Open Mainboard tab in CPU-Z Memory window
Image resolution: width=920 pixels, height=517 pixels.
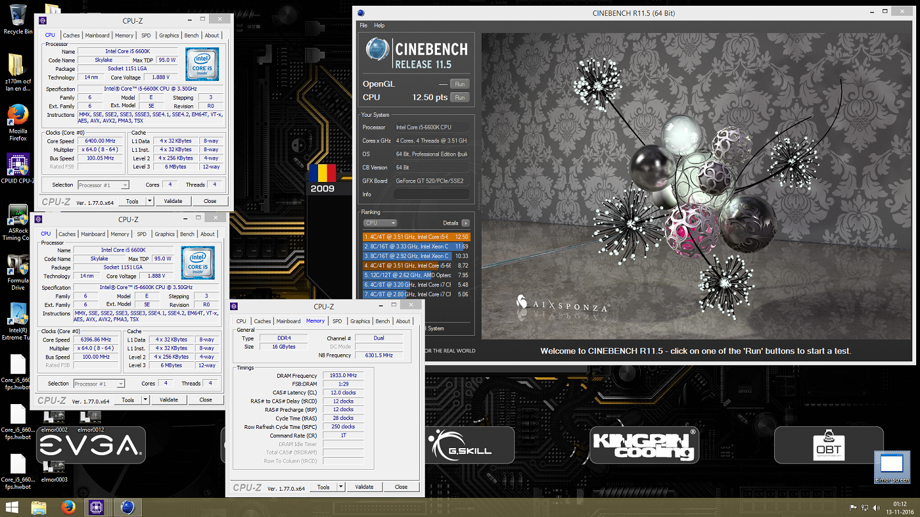pos(288,321)
